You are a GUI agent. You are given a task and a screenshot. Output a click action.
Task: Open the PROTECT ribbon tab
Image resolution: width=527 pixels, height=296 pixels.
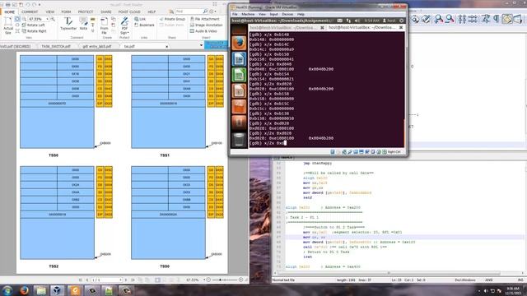click(x=86, y=12)
